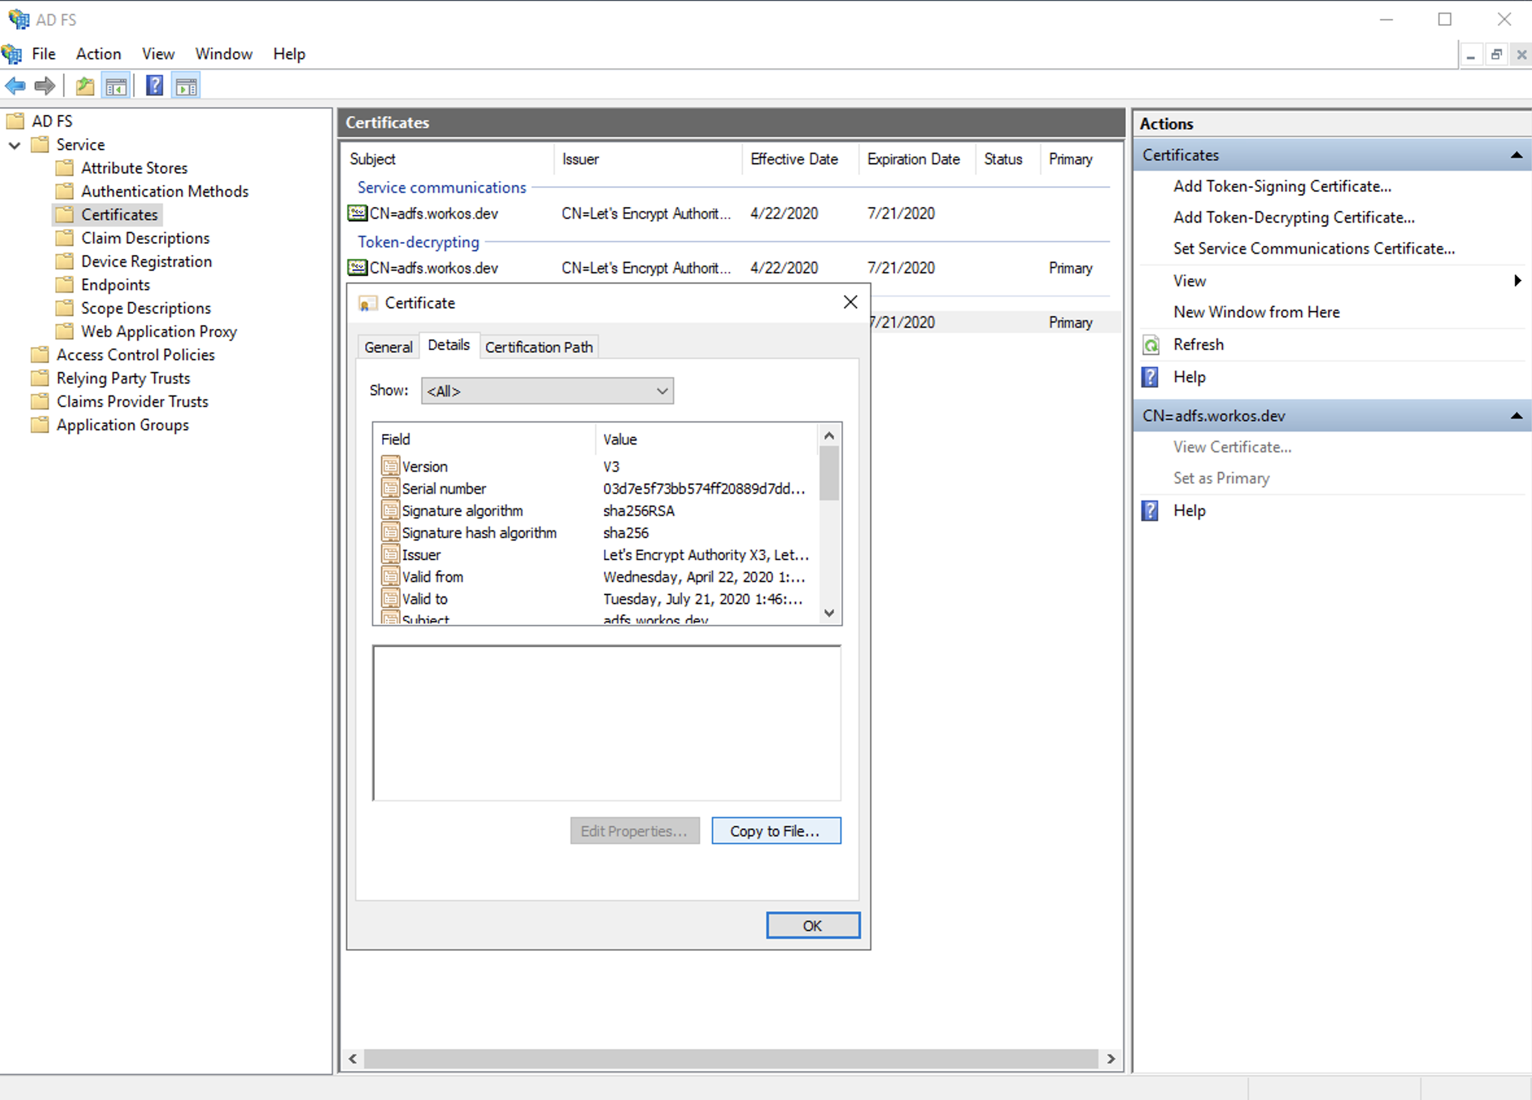Click the field list scroll down arrow
This screenshot has width=1532, height=1100.
829,613
